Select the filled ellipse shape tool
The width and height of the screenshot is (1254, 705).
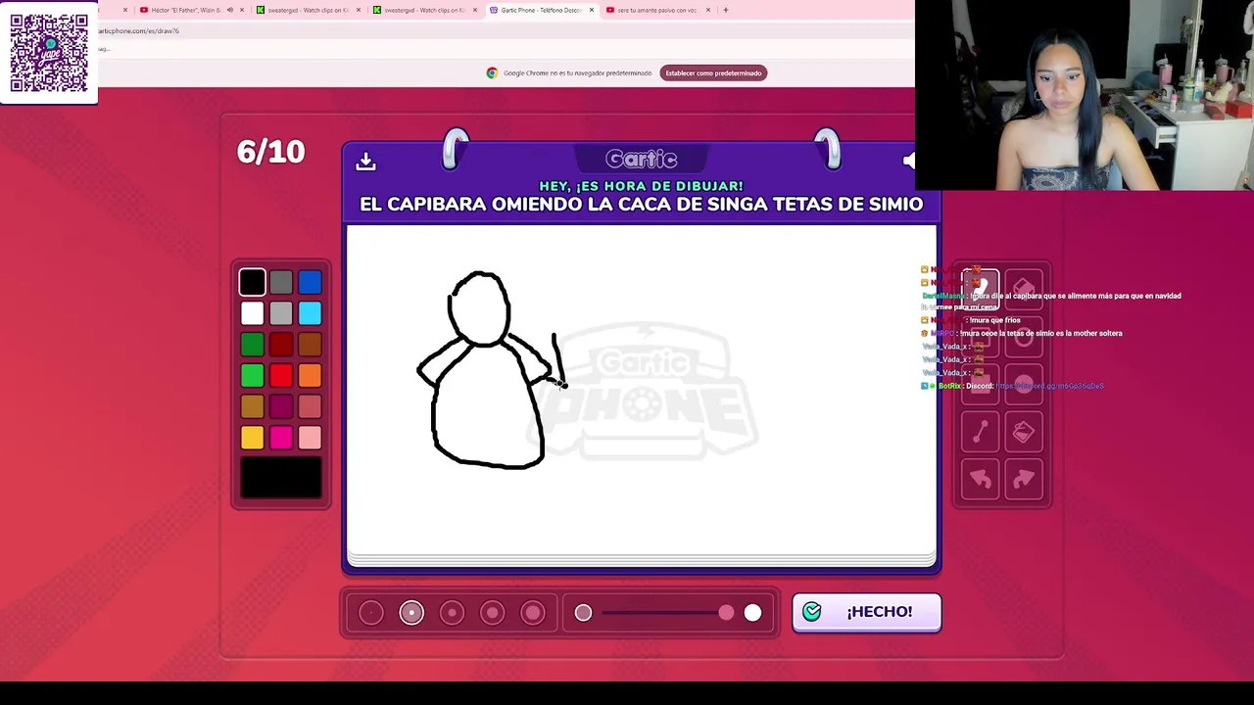[x=1024, y=384]
